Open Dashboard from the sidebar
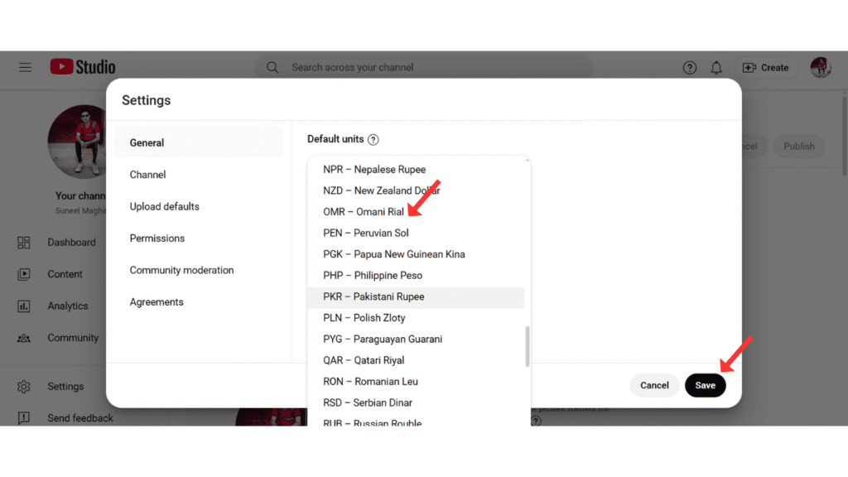Viewport: 848px width, 477px height. 70,243
